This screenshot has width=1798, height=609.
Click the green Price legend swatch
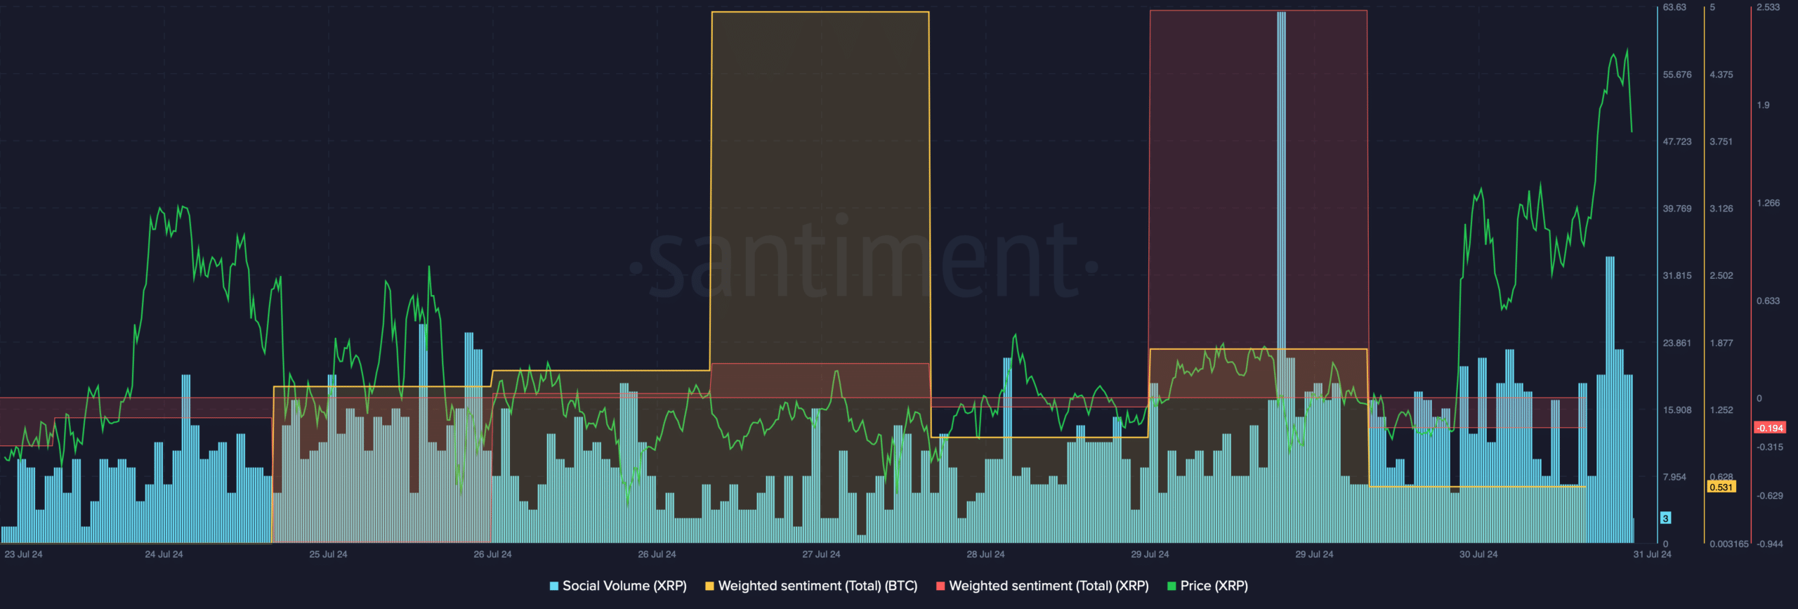1172,586
